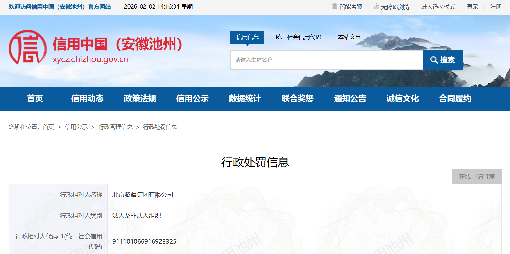Image resolution: width=510 pixels, height=254 pixels.
Task: Click the 智能客服 link
Action: click(351, 7)
